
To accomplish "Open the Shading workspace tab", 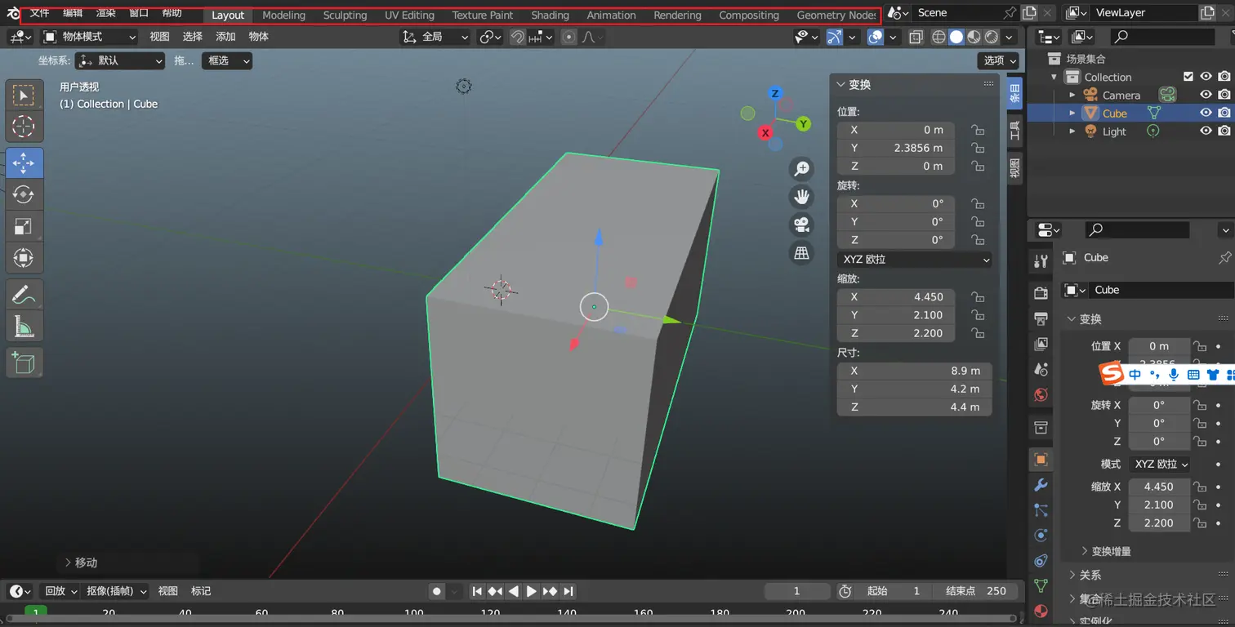I will point(550,15).
